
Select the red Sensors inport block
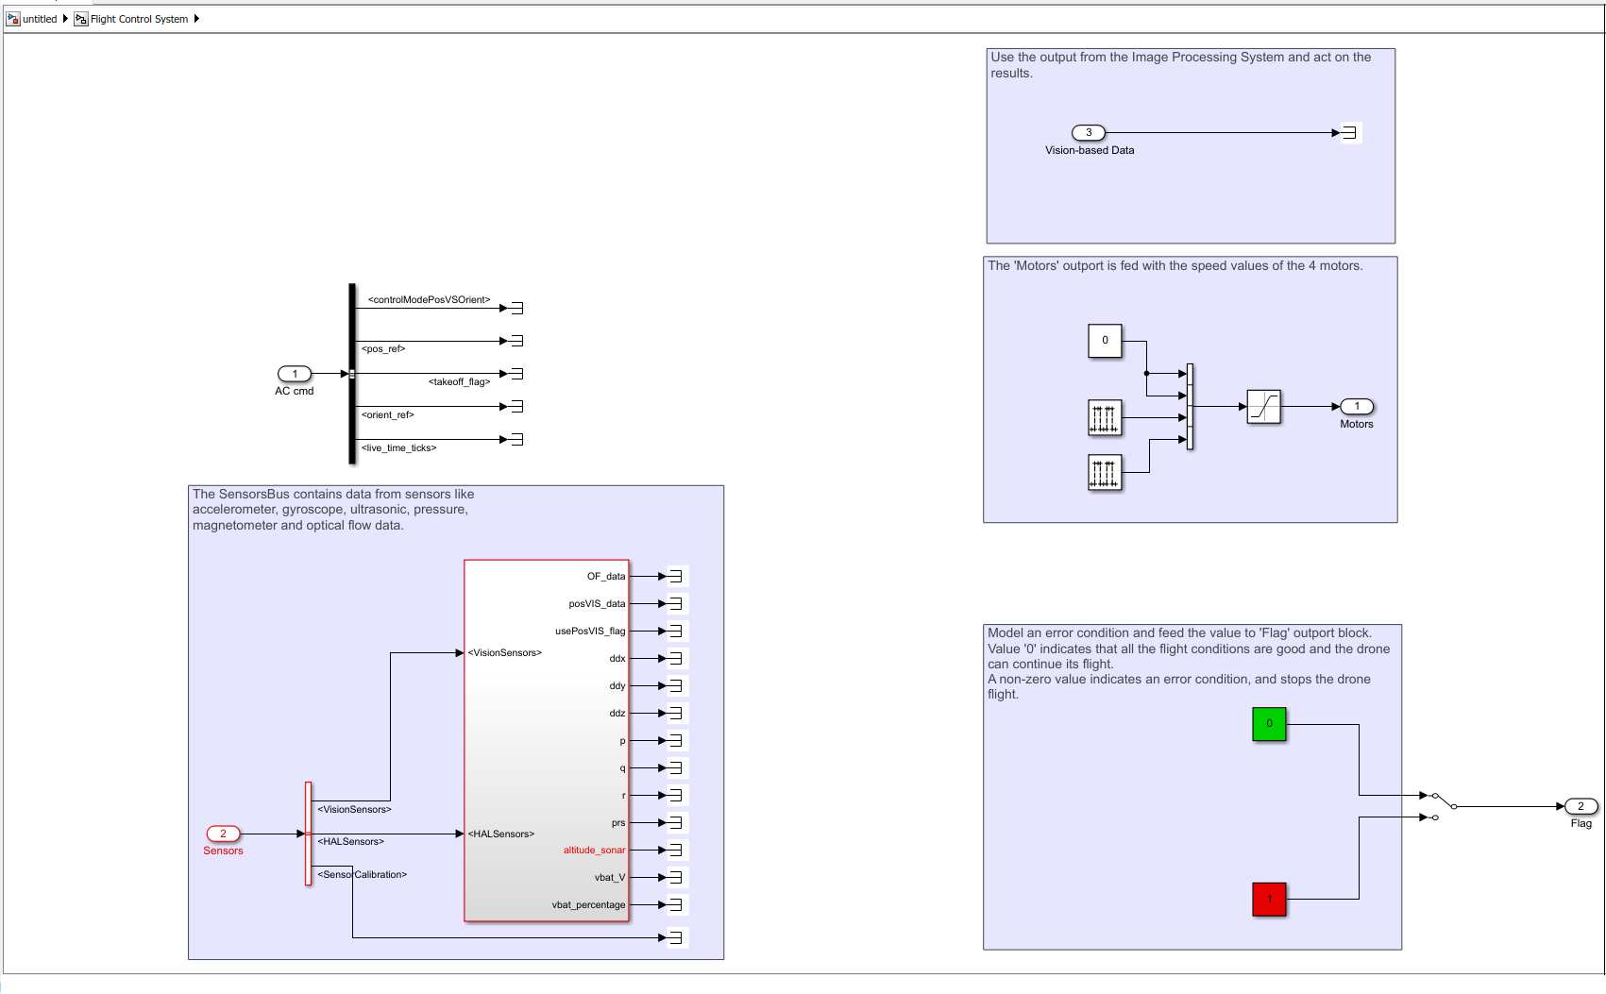[224, 834]
